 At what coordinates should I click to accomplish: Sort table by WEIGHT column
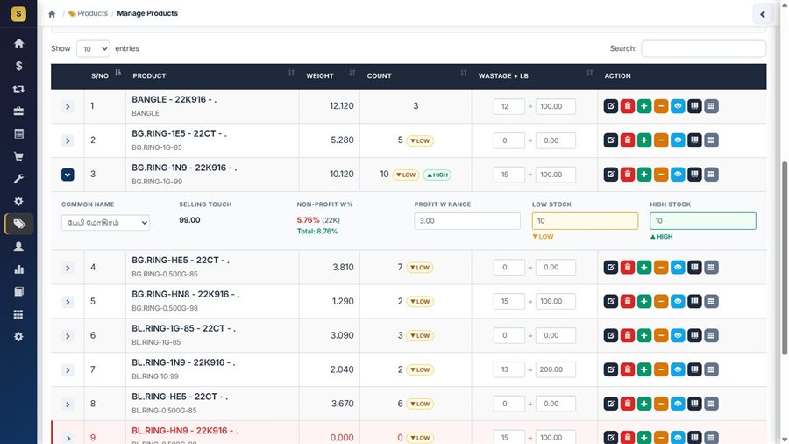point(329,76)
